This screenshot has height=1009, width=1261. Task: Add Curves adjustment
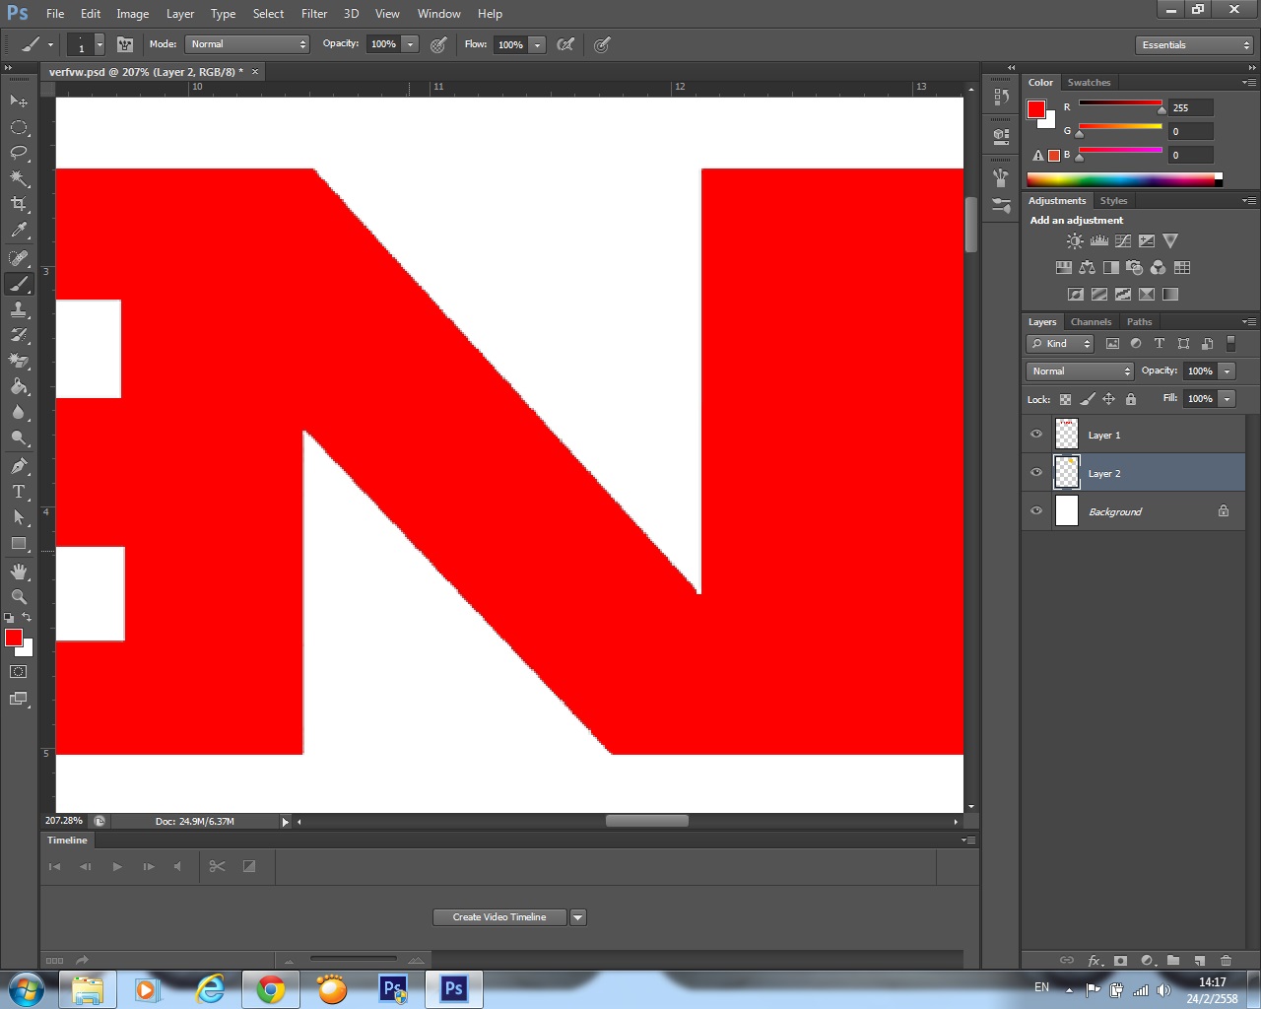coord(1123,240)
